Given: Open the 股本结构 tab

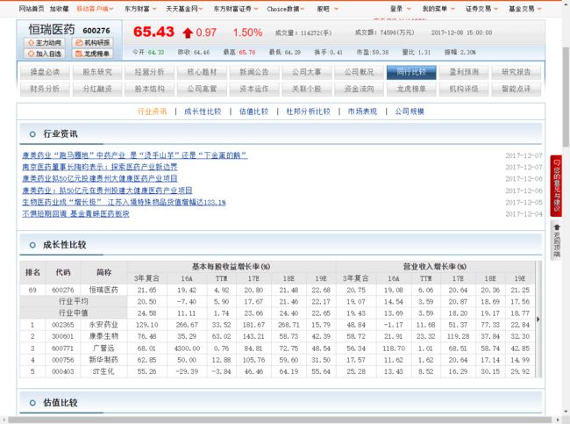Looking at the screenshot, I should 149,89.
